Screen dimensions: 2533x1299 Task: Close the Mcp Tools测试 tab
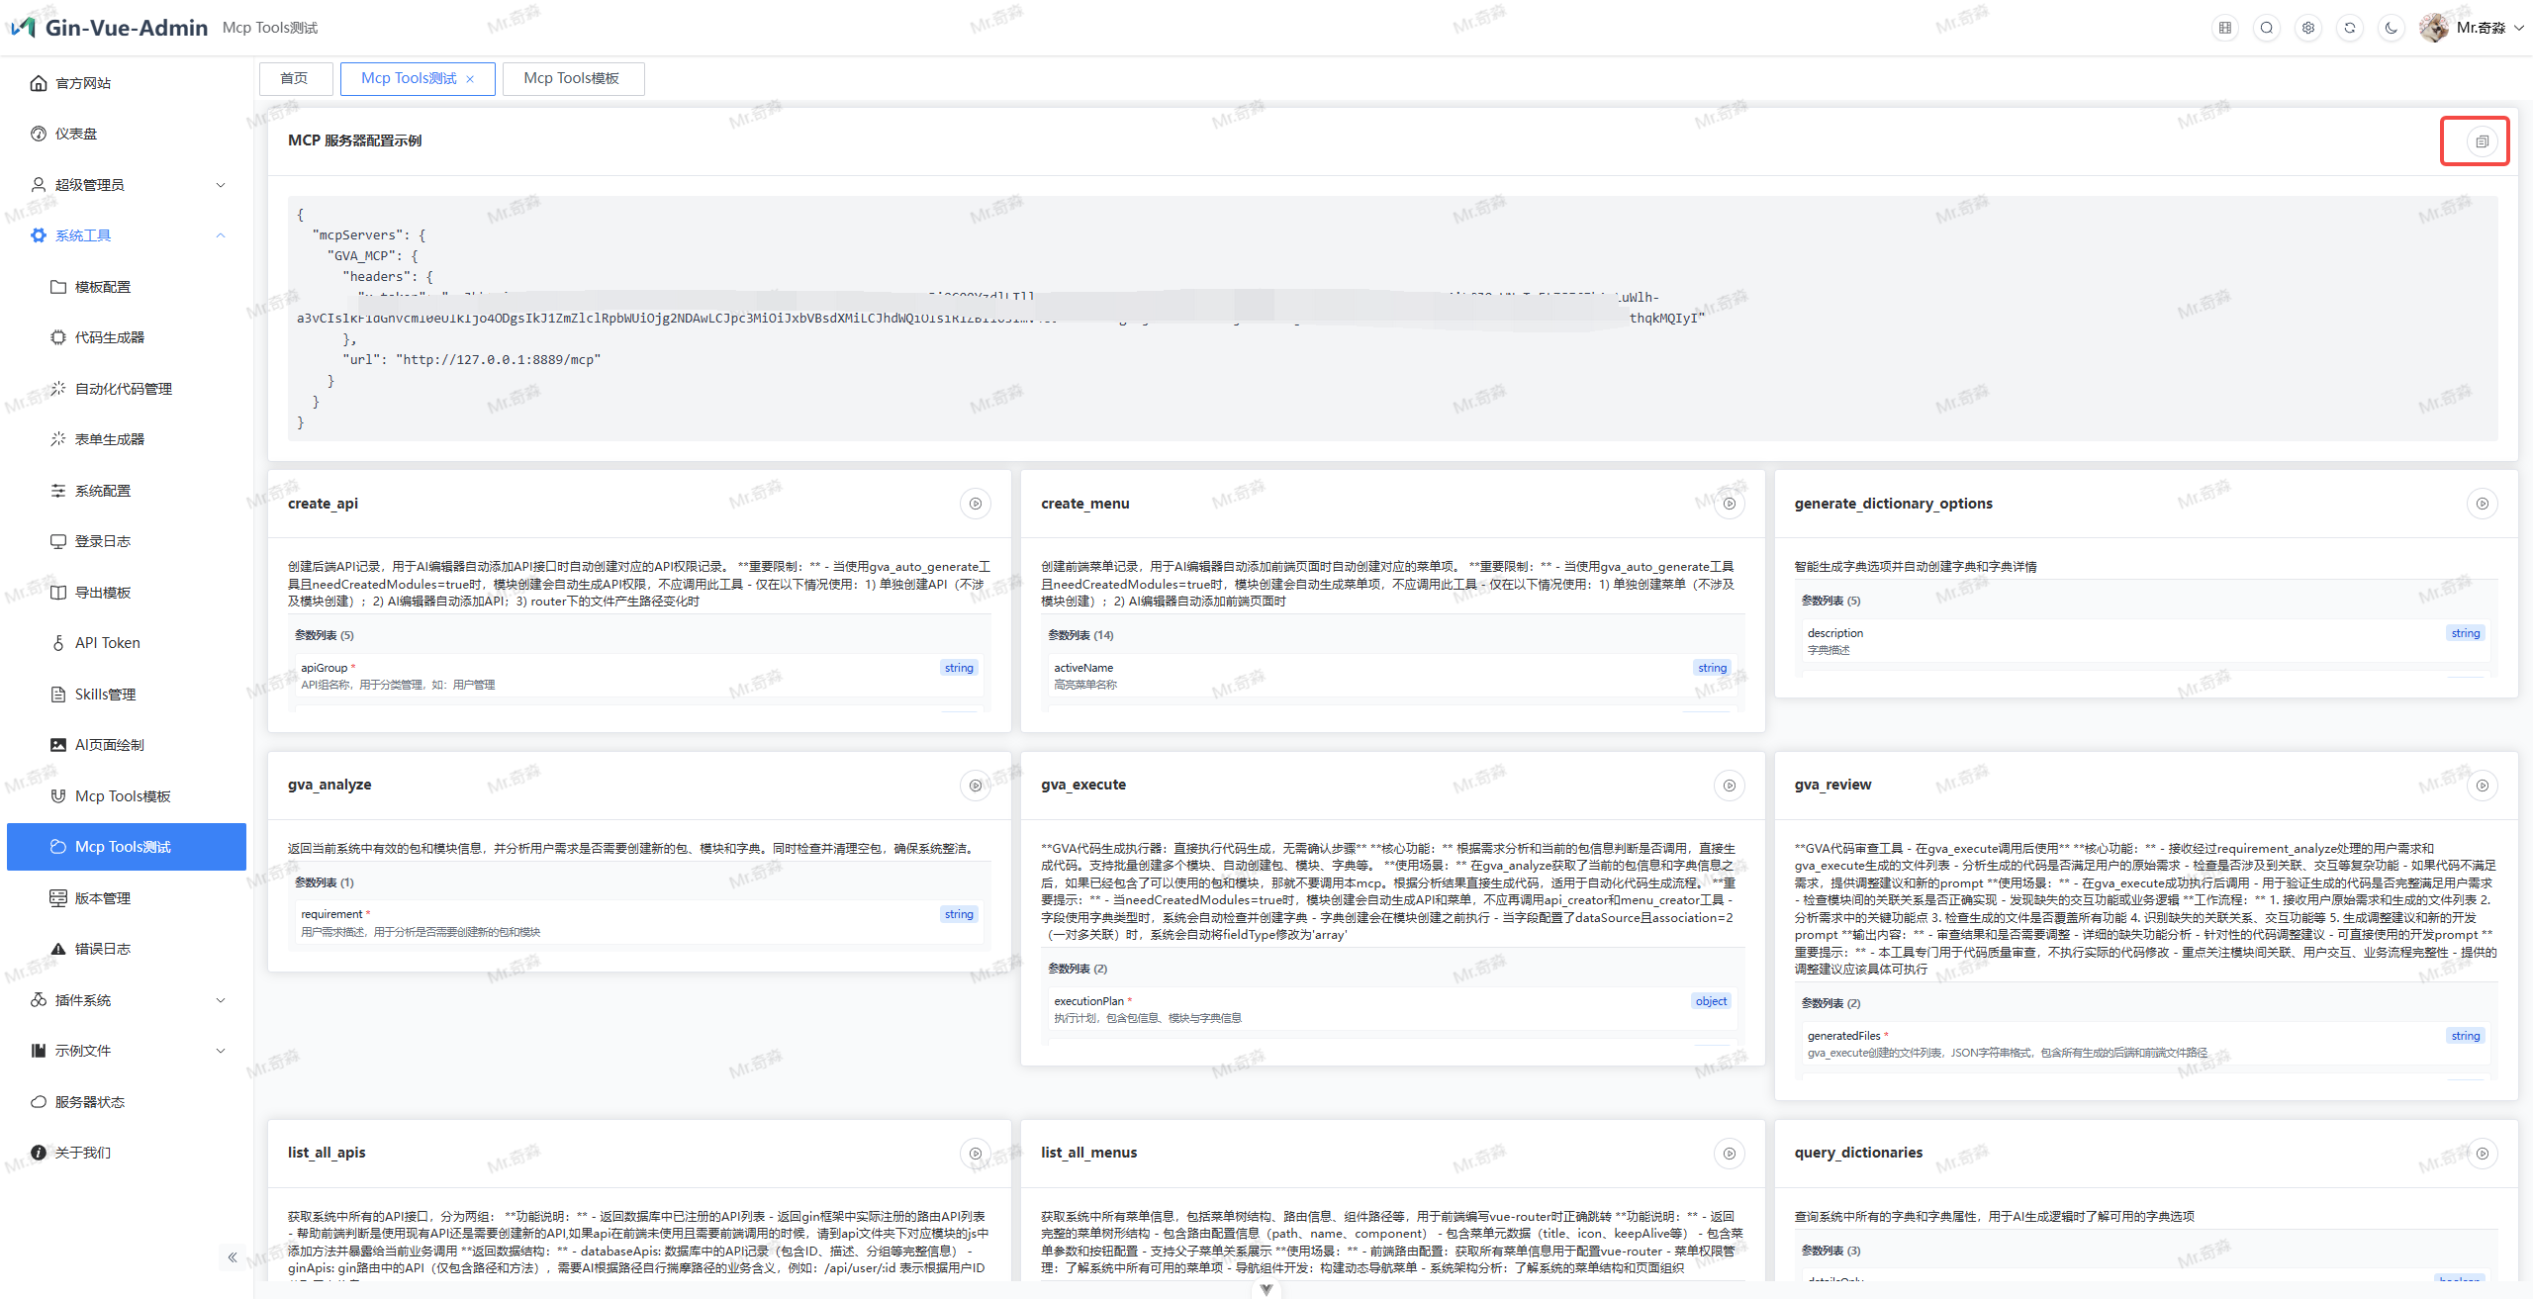point(470,79)
